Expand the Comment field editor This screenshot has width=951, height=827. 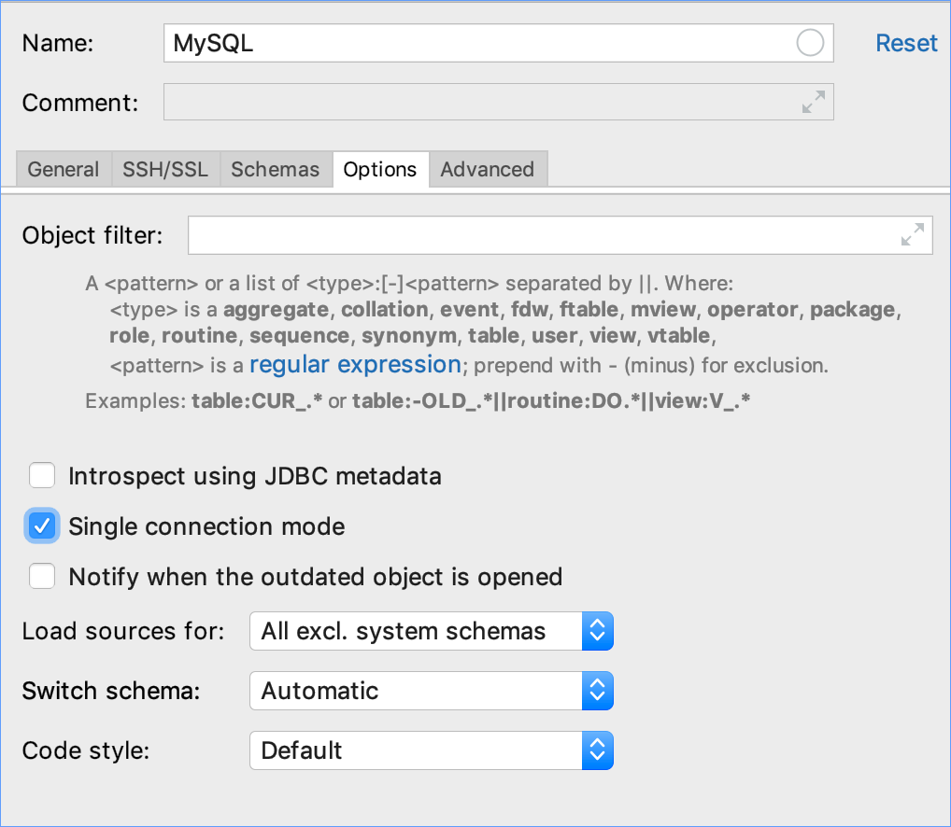pyautogui.click(x=814, y=102)
